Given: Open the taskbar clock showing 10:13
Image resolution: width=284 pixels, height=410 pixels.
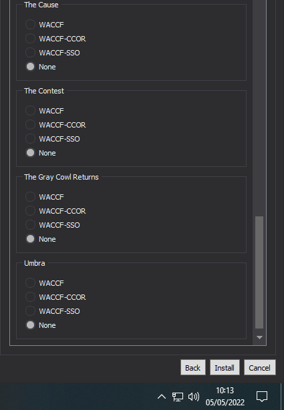Looking at the screenshot, I should [225, 397].
